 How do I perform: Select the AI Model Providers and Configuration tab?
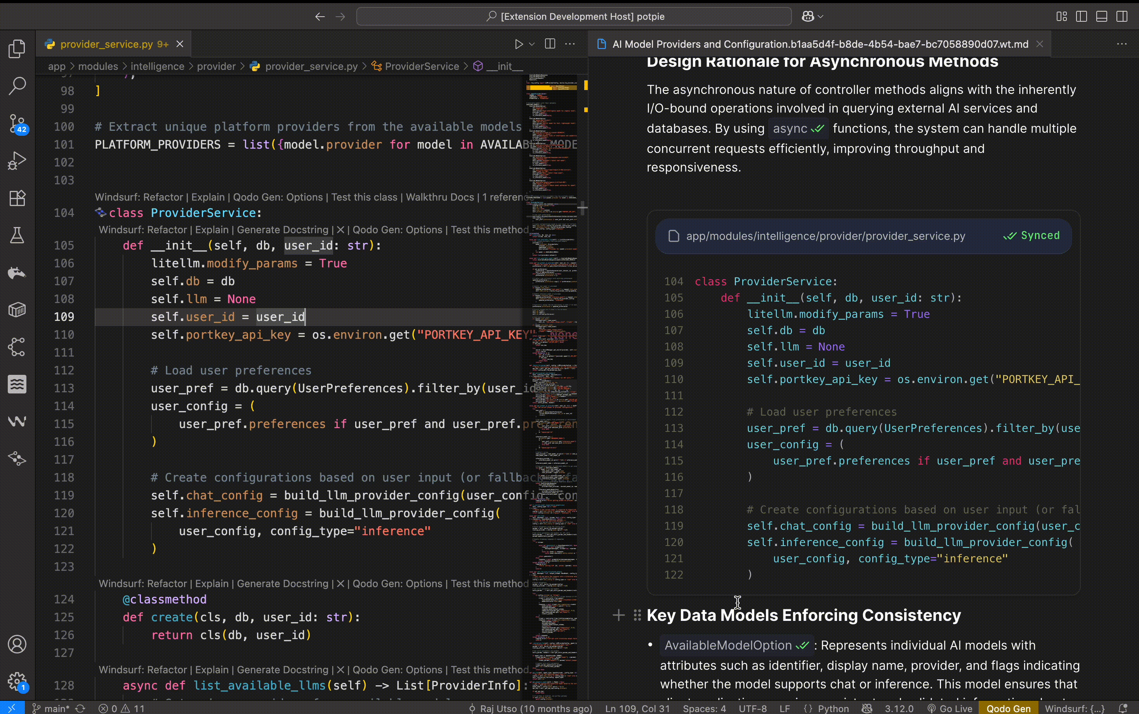pos(820,44)
